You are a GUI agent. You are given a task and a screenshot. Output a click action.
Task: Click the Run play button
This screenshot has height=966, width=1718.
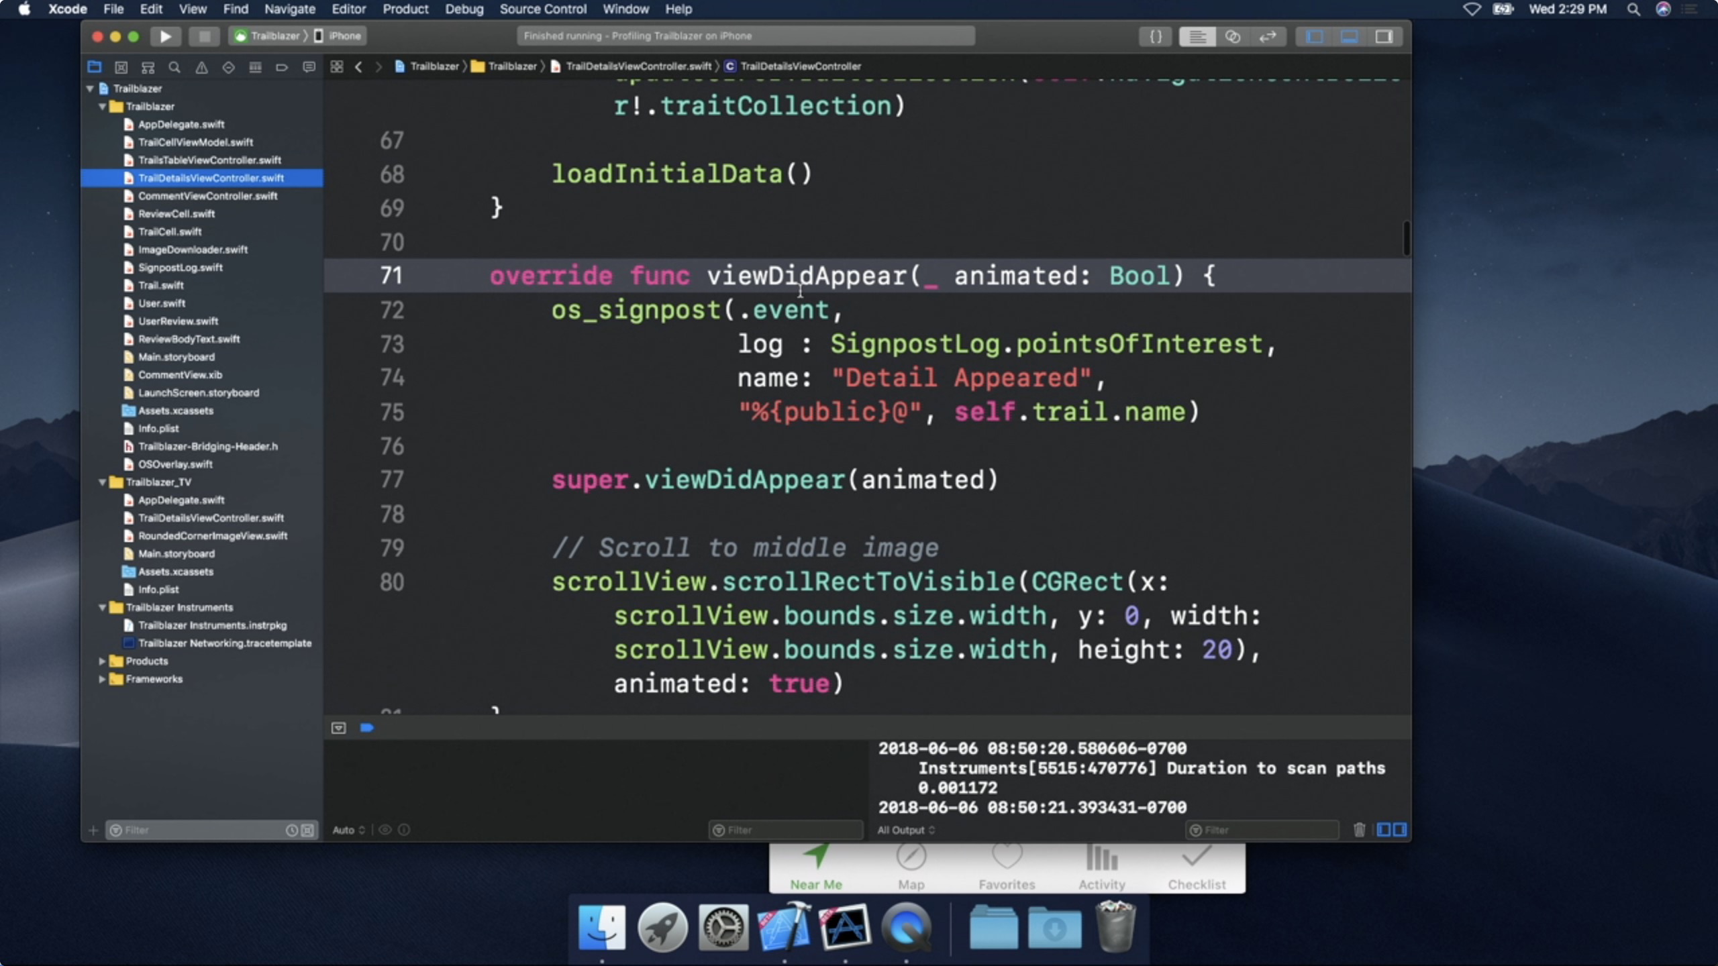pyautogui.click(x=165, y=36)
